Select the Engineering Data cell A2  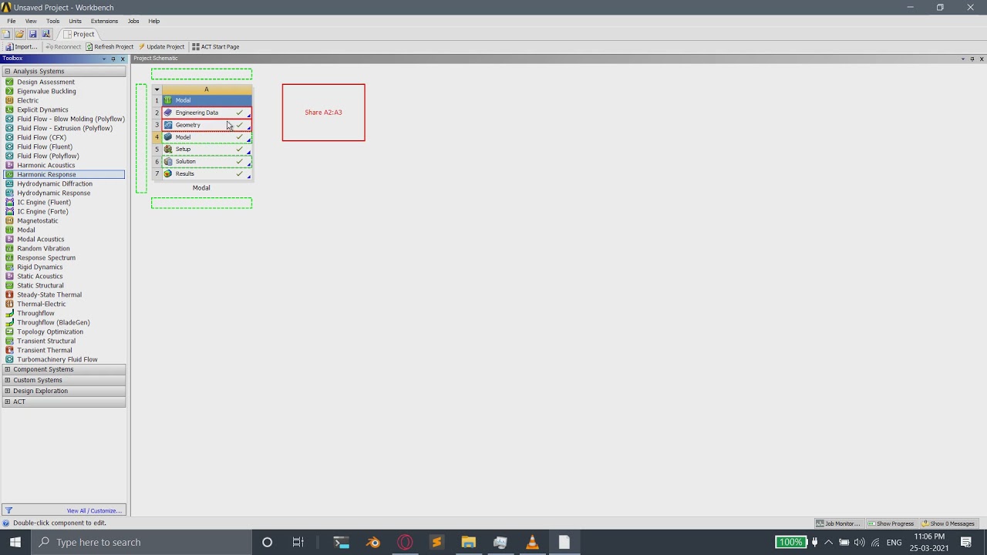207,113
